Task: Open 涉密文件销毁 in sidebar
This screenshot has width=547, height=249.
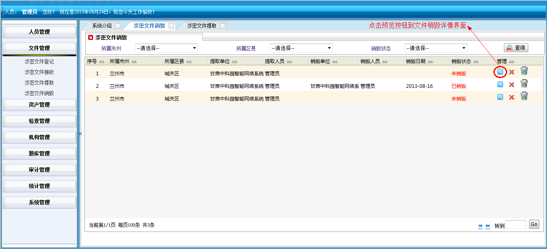Action: [x=39, y=93]
